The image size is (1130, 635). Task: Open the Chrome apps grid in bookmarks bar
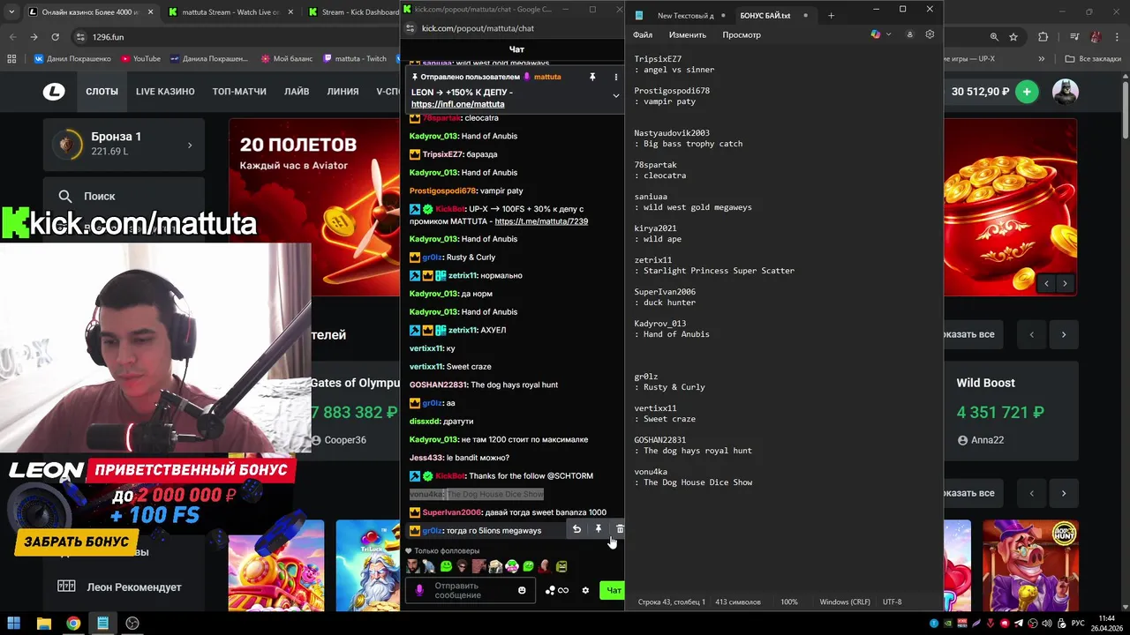[x=11, y=58]
